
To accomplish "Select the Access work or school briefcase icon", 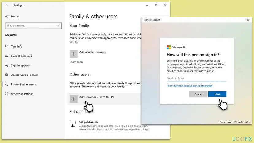I will 6,75.
